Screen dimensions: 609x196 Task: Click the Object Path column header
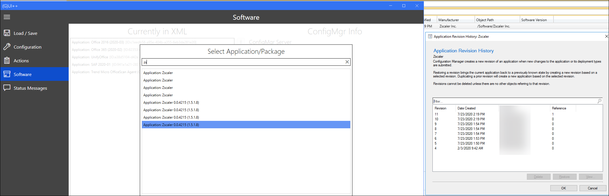[x=497, y=20]
